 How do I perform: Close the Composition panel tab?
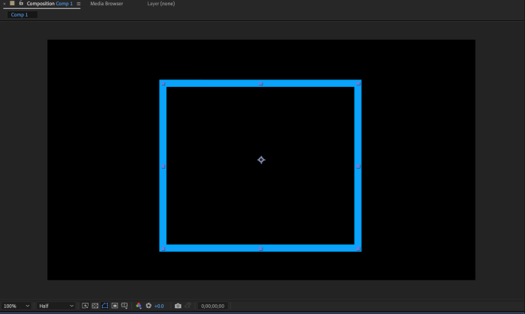coord(4,4)
